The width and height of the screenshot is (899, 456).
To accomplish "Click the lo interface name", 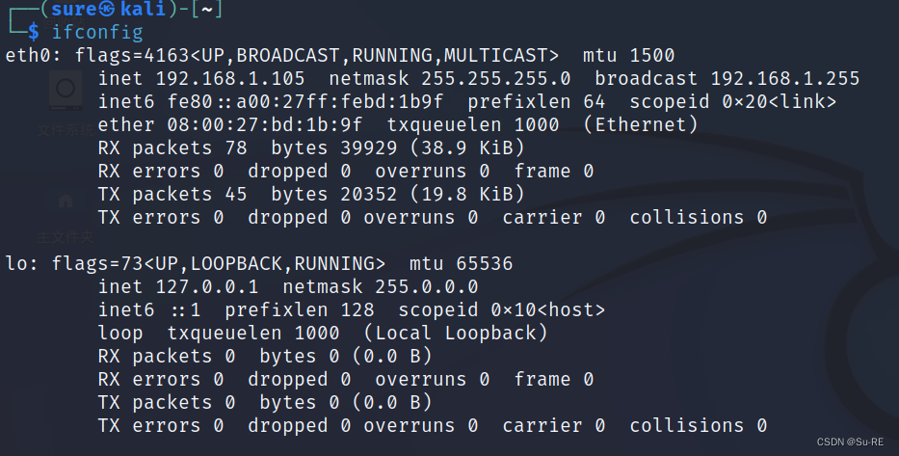I will [x=16, y=264].
